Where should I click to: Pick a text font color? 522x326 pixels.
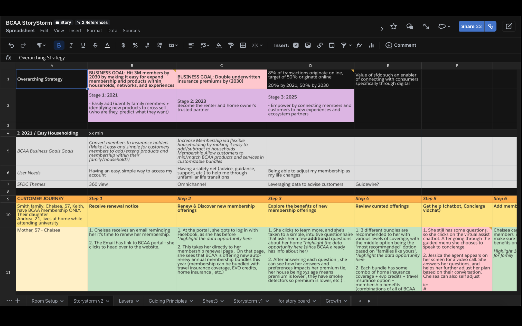(x=107, y=45)
